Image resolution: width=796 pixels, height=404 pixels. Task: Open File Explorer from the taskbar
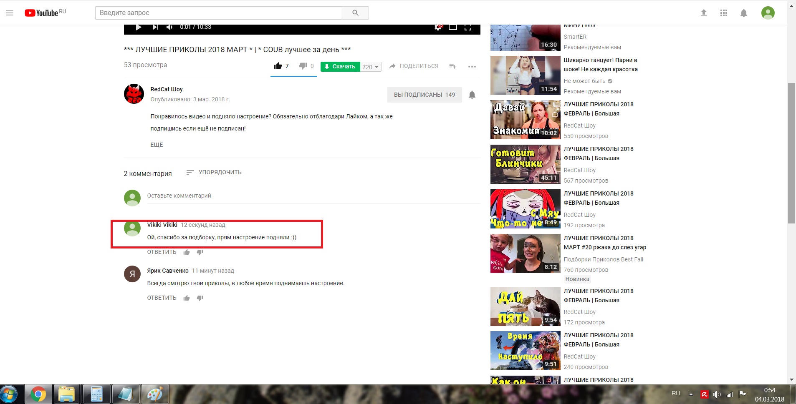point(67,394)
